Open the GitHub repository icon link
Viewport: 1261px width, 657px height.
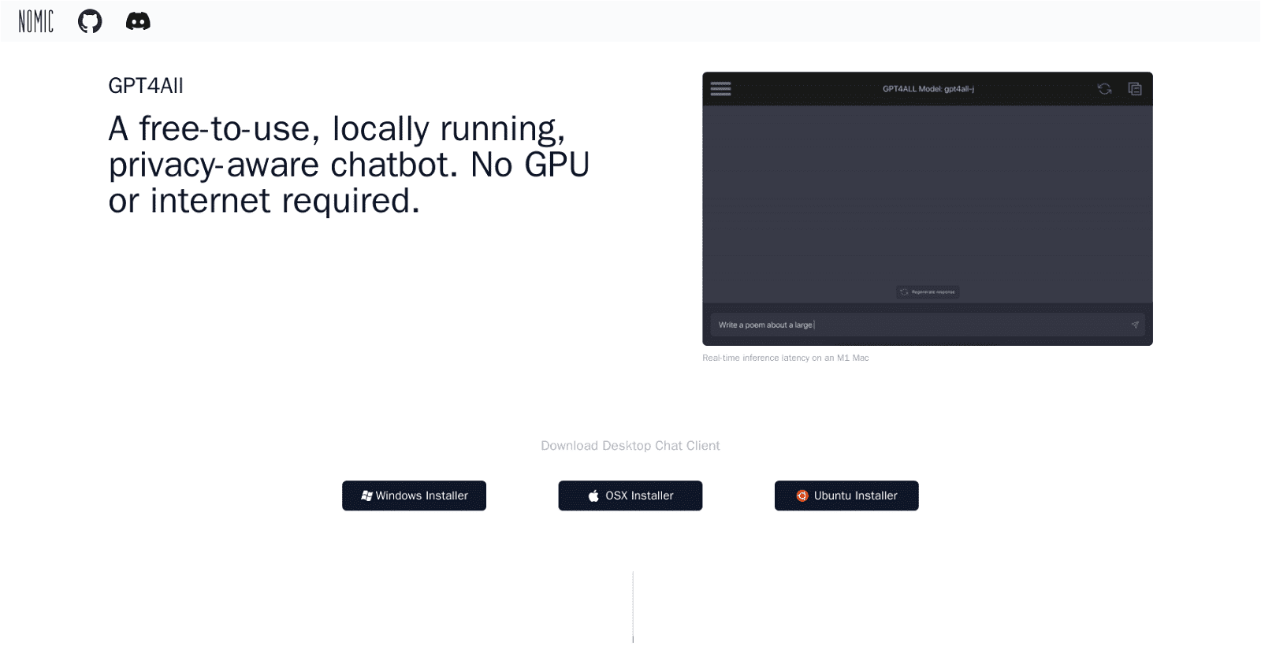pos(90,21)
